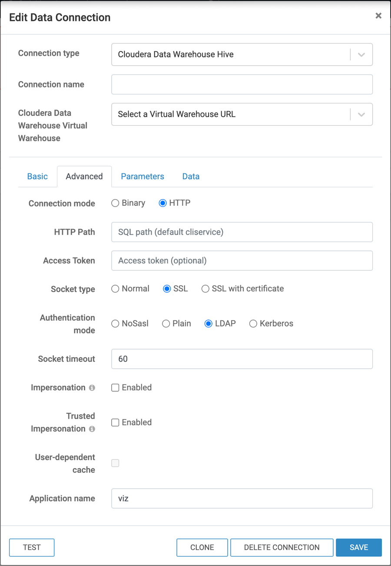Click the Impersonation info icon
Image resolution: width=391 pixels, height=566 pixels.
[x=92, y=388]
